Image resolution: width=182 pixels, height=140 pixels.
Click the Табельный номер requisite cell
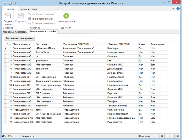pos(123,106)
